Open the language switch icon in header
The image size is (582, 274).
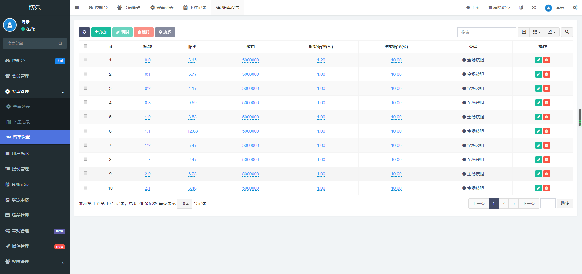[x=521, y=8]
